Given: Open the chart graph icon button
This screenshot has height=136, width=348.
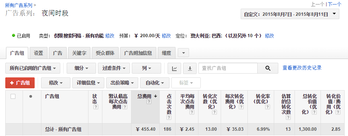Looking at the screenshot, I should [174, 68].
